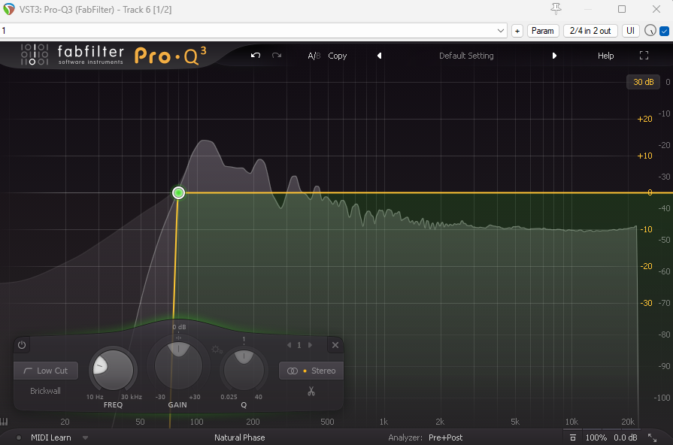Image resolution: width=673 pixels, height=445 pixels.
Task: Open the MIDI Learn dropdown arrow
Action: point(85,438)
